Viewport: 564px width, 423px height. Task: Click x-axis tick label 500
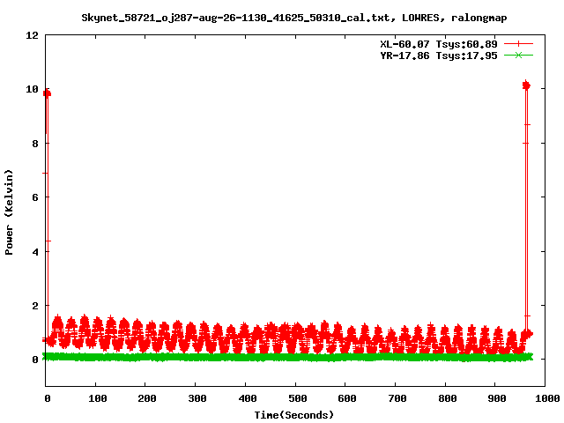pos(298,398)
